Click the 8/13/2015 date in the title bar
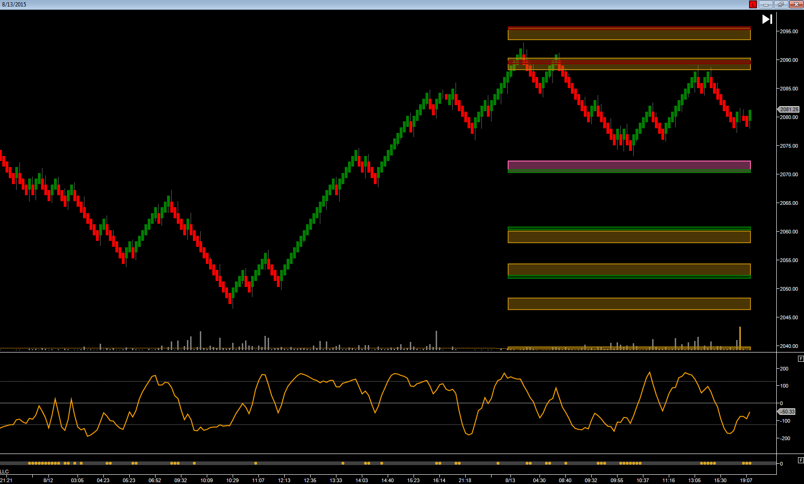 point(14,5)
